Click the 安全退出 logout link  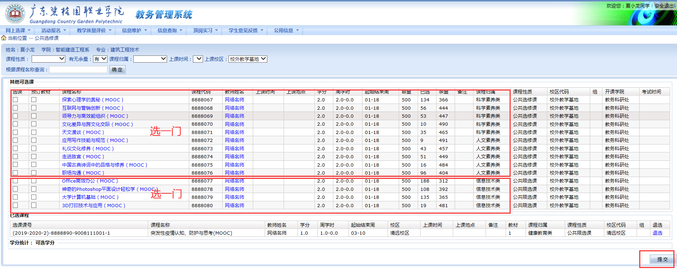(x=664, y=6)
